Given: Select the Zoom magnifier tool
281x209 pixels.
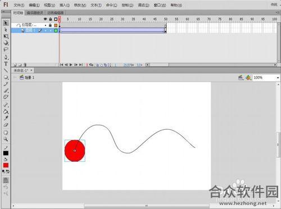Looking at the screenshot, I should pyautogui.click(x=6, y=139).
